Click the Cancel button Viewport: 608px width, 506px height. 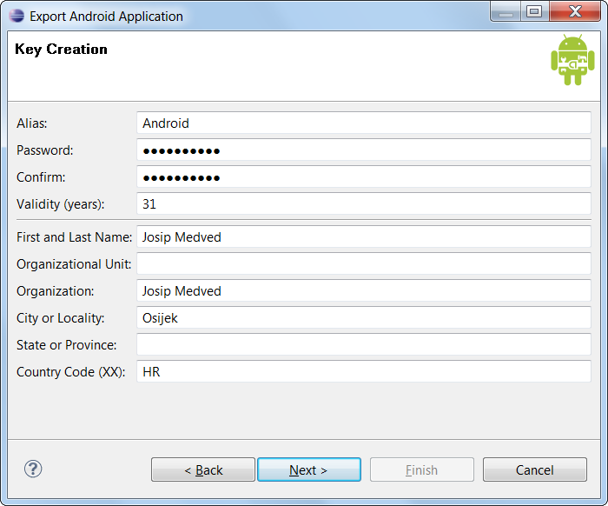[534, 469]
